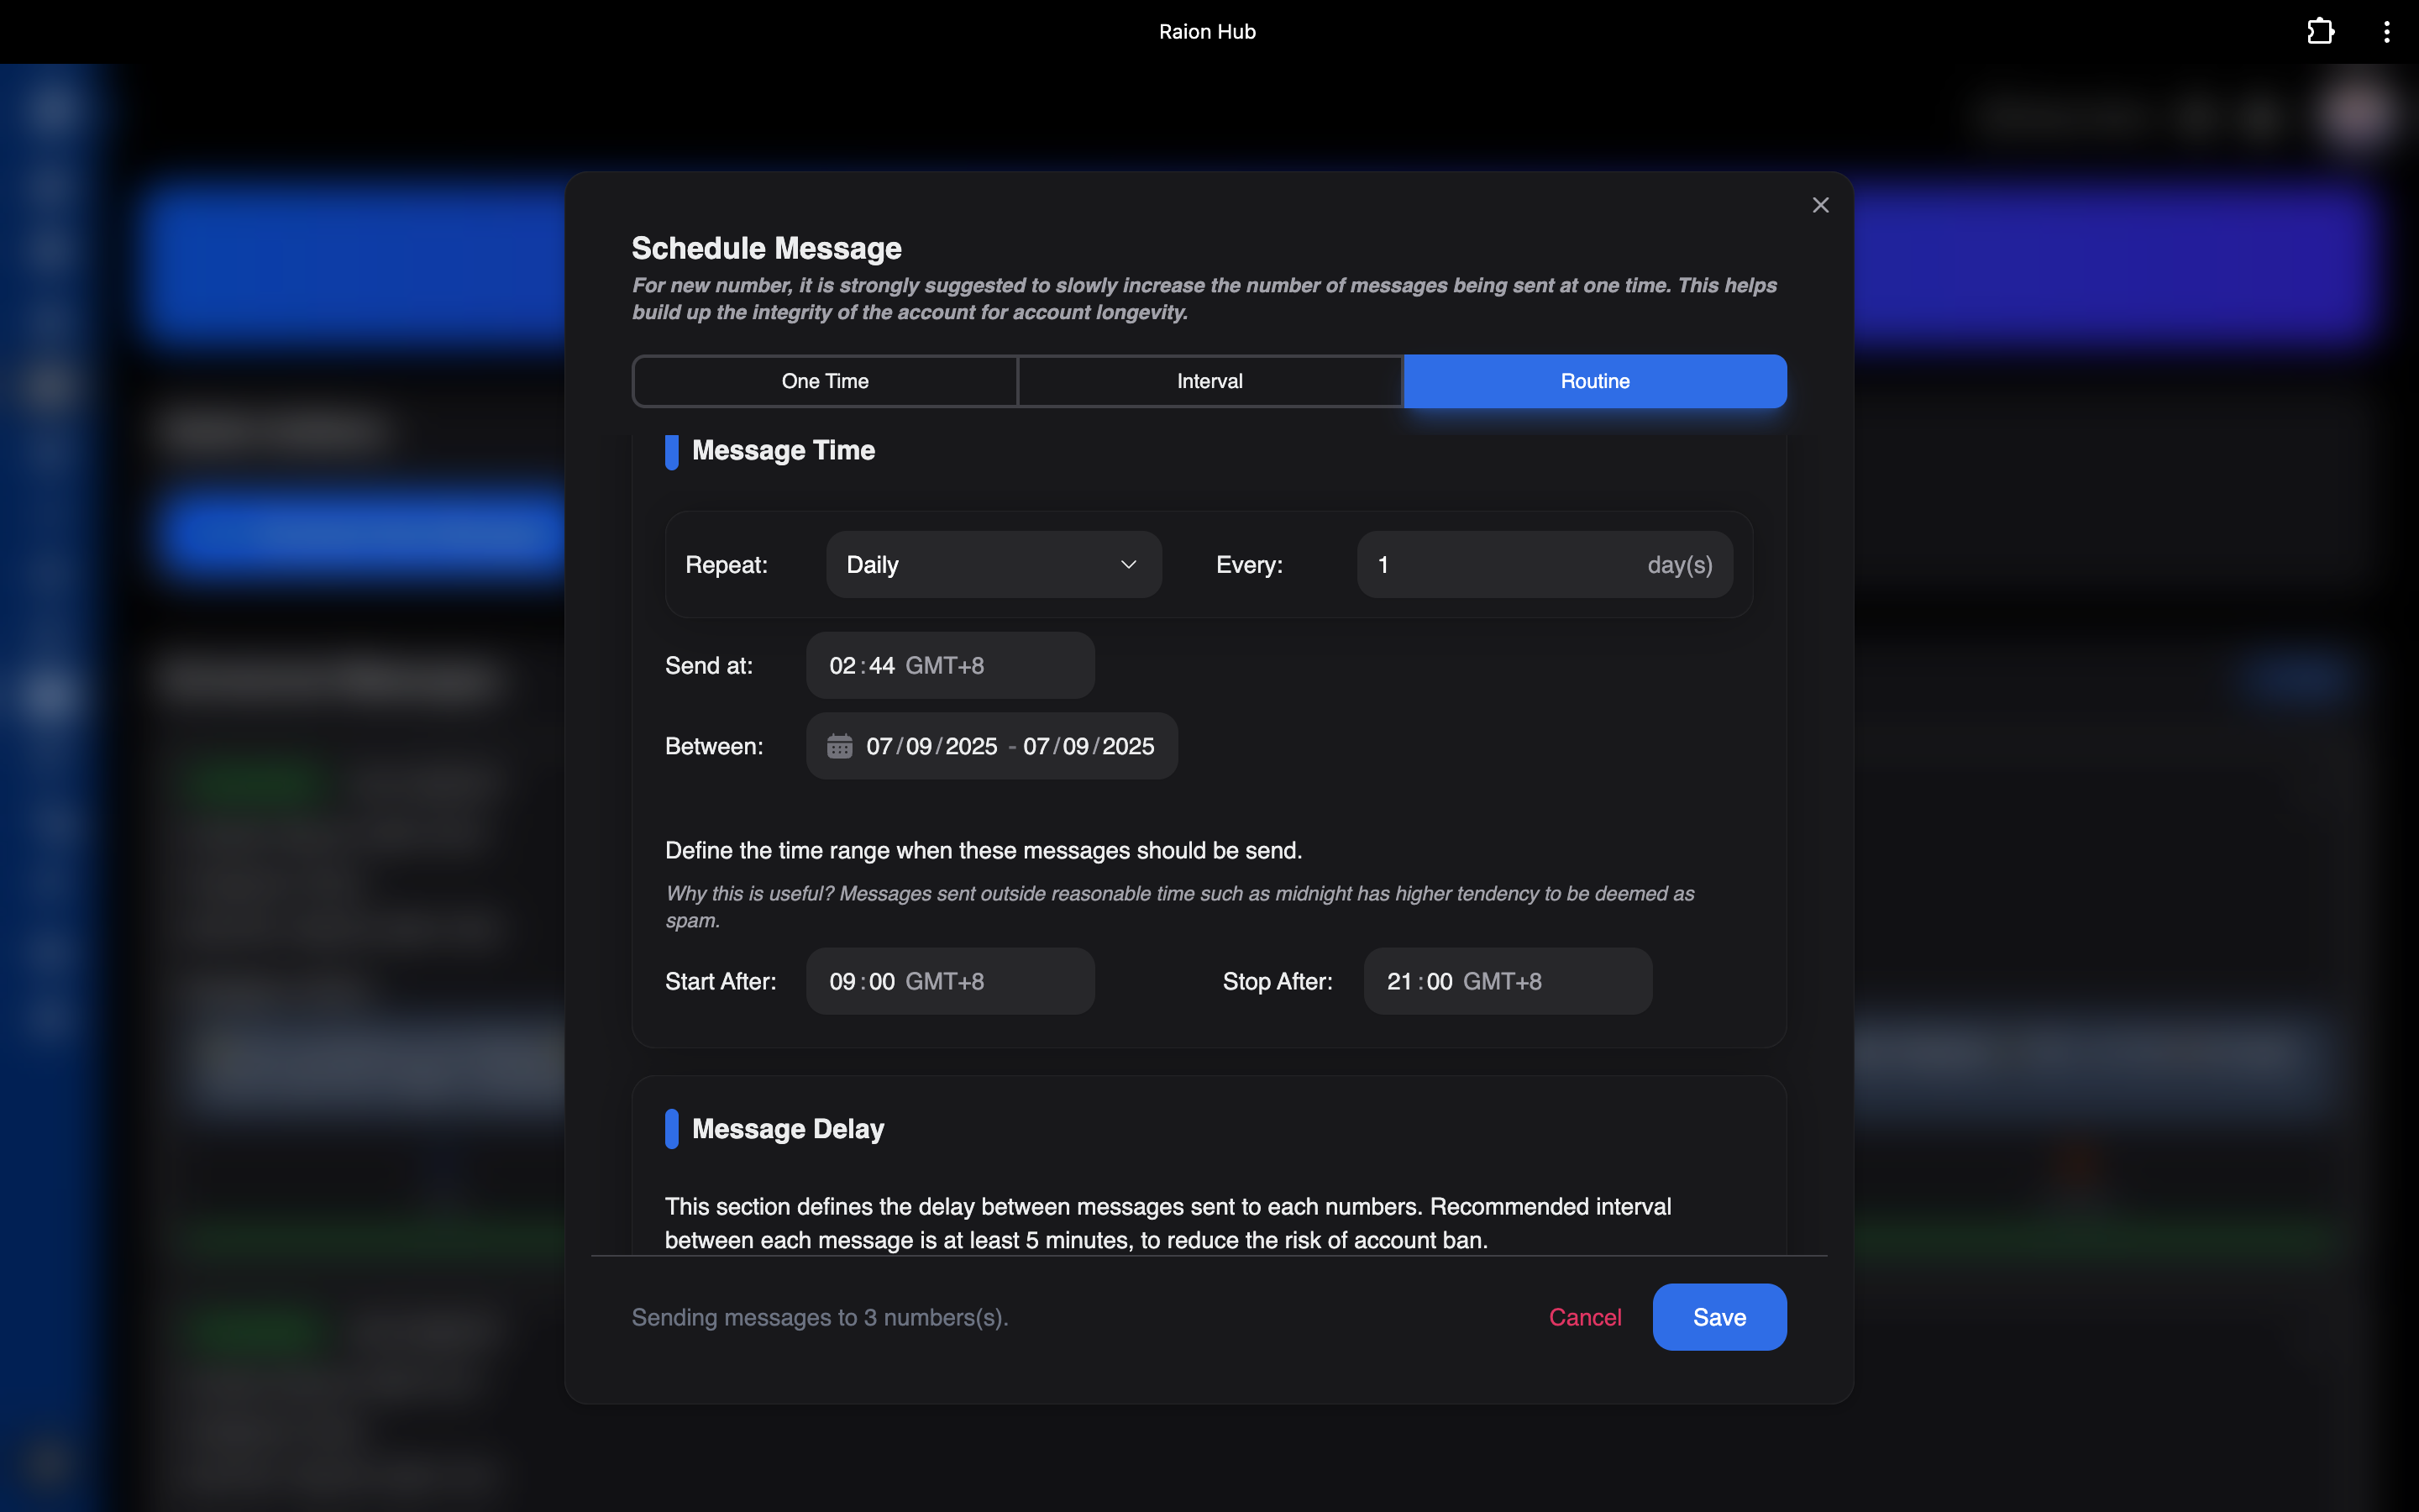Switch to the Interval tab

tap(1209, 381)
